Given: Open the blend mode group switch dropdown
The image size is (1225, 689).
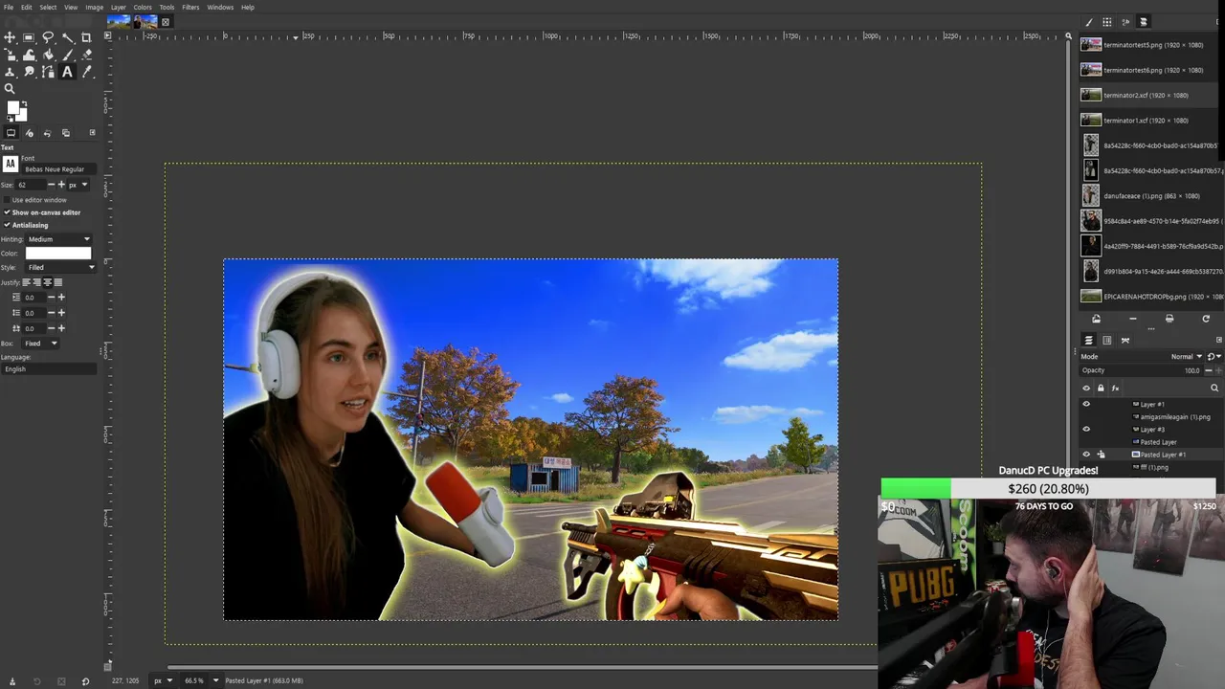Looking at the screenshot, I should tap(1214, 356).
